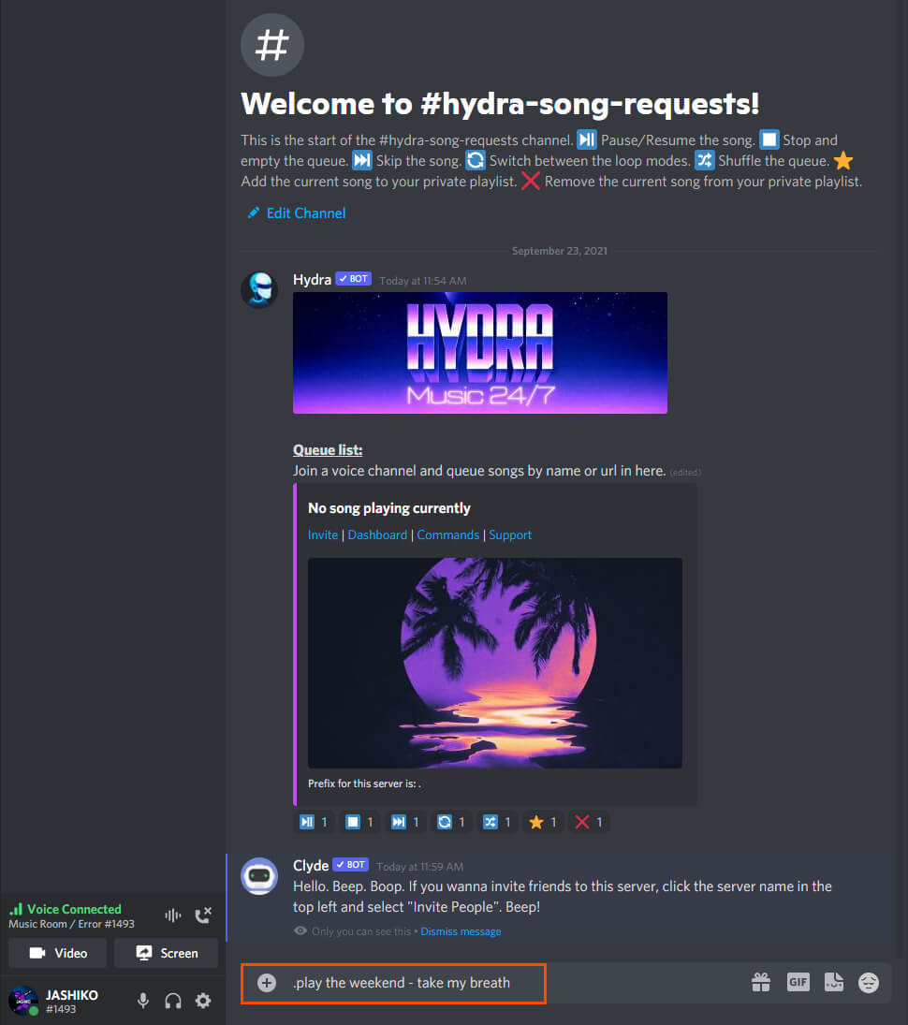The height and width of the screenshot is (1025, 908).
Task: Click the Voice Connected status text
Action: point(74,909)
